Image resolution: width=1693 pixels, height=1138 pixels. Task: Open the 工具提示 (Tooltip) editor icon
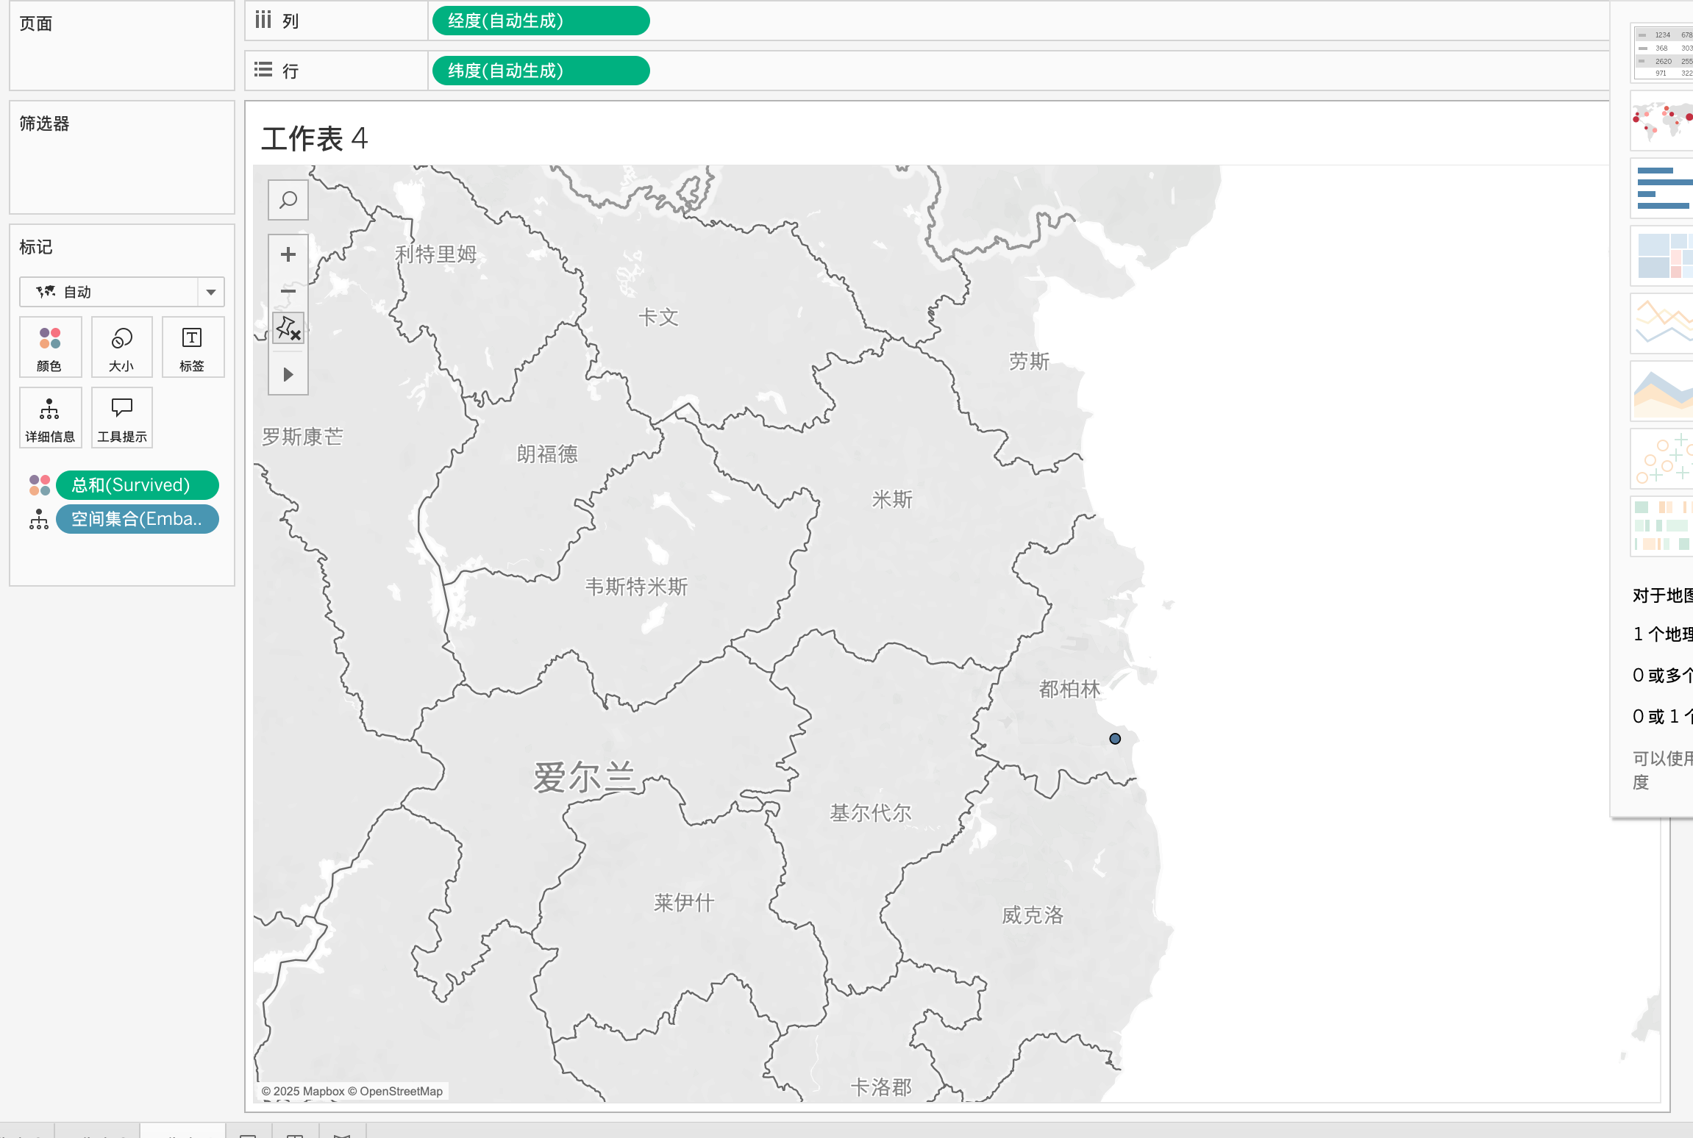point(121,417)
